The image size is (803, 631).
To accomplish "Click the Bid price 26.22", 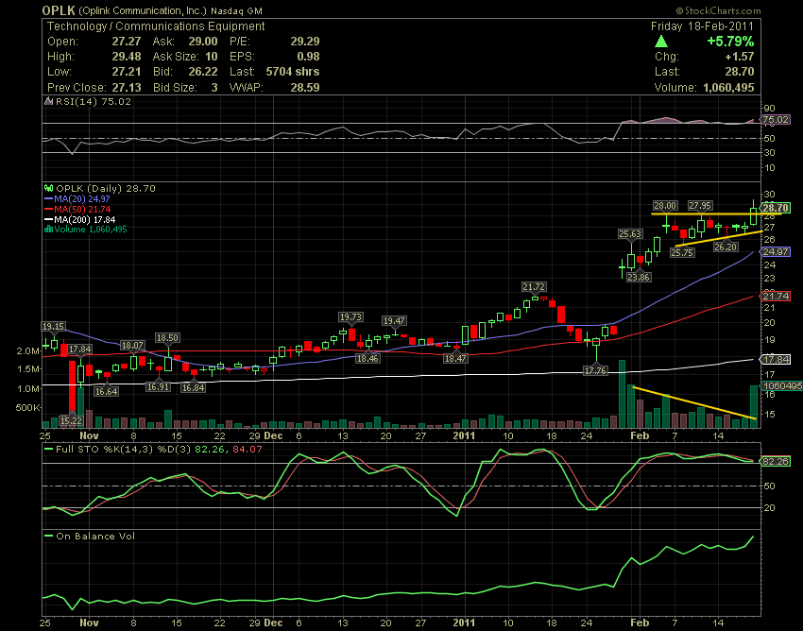I will point(203,72).
